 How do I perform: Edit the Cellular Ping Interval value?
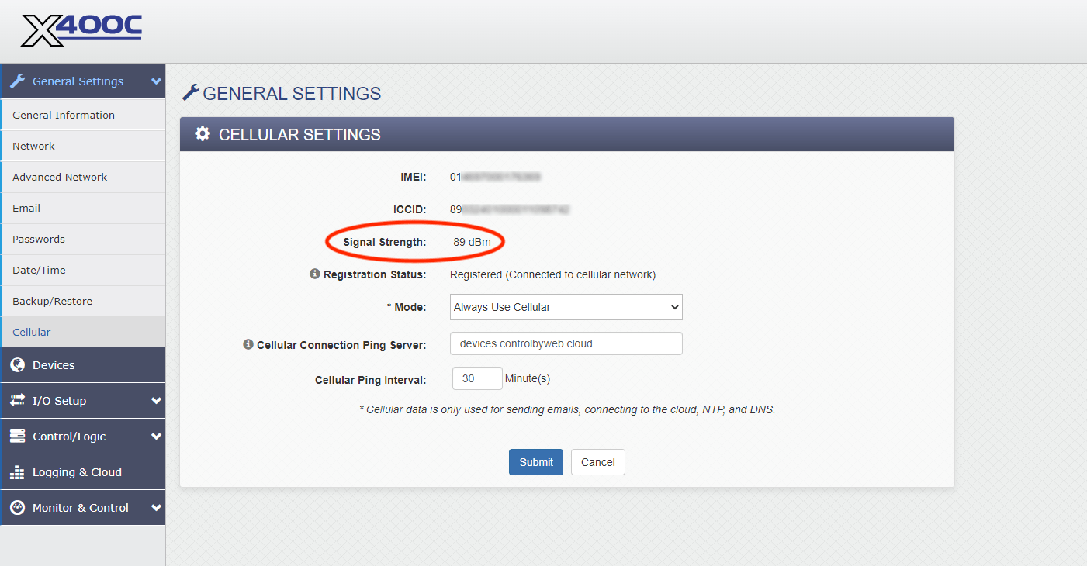(x=476, y=378)
